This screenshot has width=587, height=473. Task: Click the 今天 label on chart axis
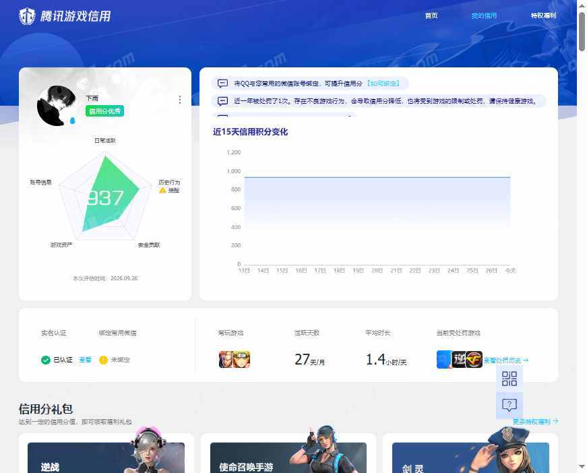pyautogui.click(x=510, y=271)
